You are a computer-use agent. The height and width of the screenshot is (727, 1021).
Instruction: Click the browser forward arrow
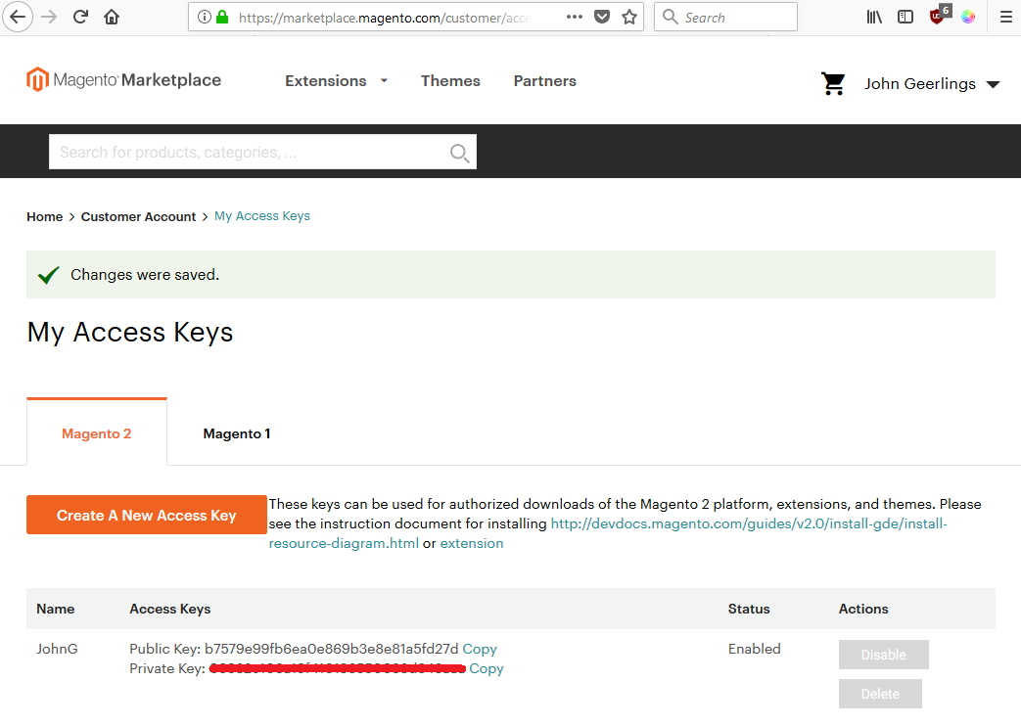coord(50,17)
